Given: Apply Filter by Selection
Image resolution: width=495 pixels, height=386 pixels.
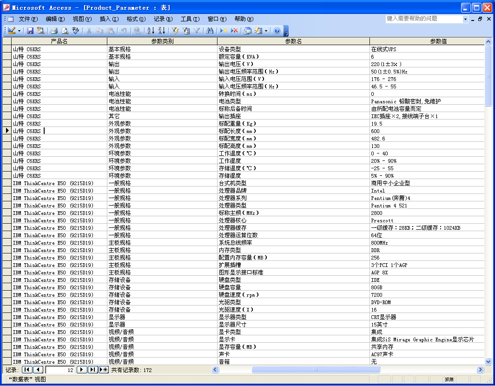Looking at the screenshot, I should coord(175,31).
